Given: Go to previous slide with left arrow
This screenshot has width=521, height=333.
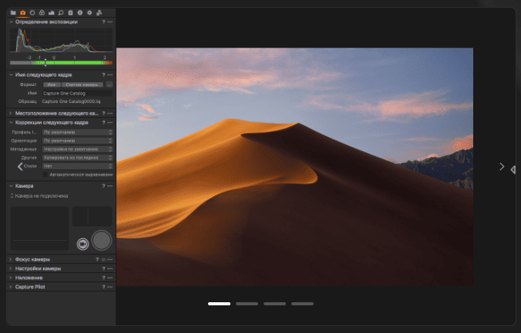Looking at the screenshot, I should [x=20, y=166].
